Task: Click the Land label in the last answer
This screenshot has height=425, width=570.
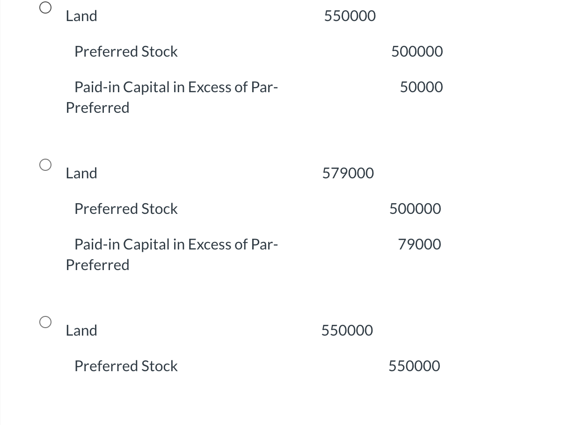Action: (x=81, y=330)
